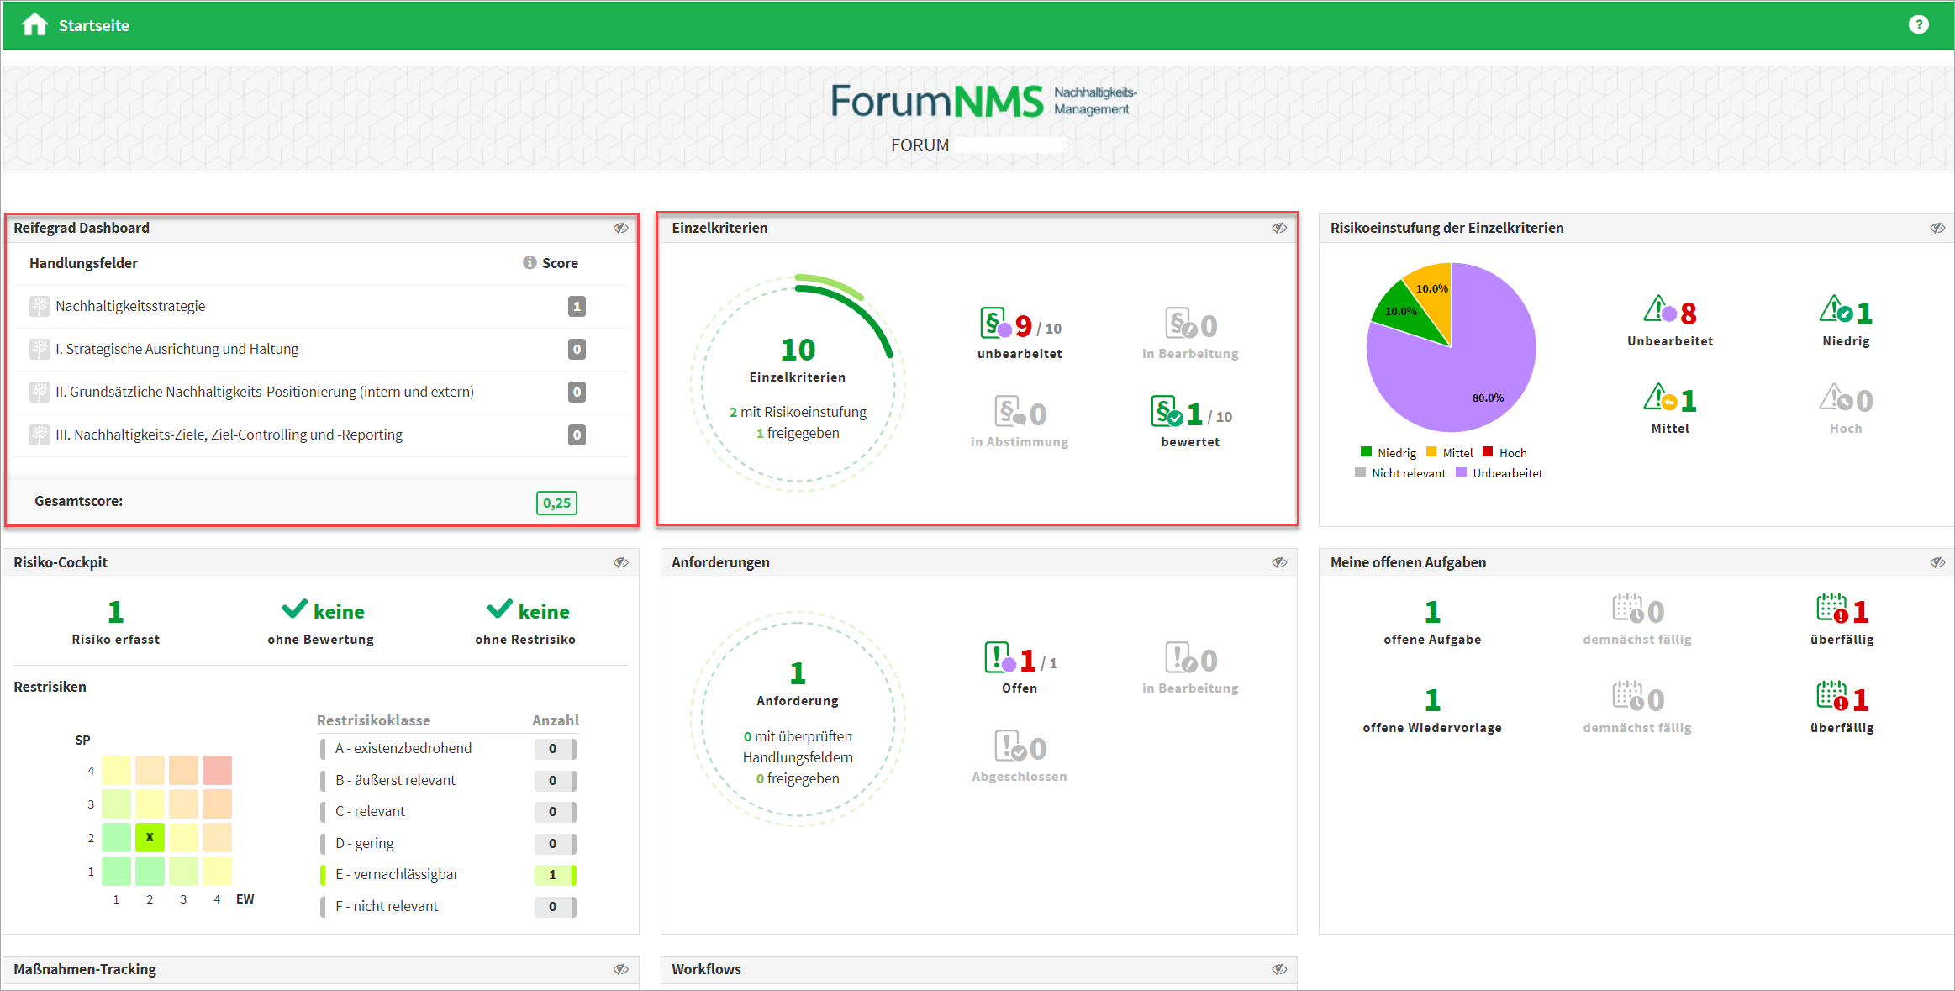This screenshot has width=1955, height=991.
Task: Click the Score info icon
Action: (530, 262)
